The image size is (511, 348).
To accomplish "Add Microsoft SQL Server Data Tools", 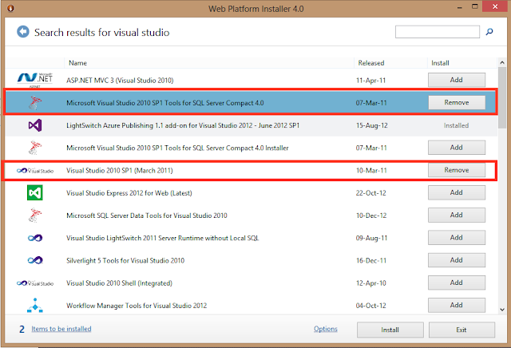I will click(457, 215).
